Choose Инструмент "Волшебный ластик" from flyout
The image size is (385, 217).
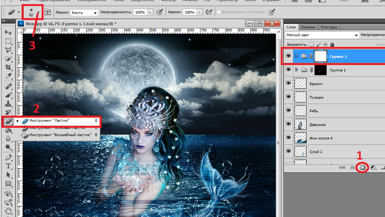[60, 135]
